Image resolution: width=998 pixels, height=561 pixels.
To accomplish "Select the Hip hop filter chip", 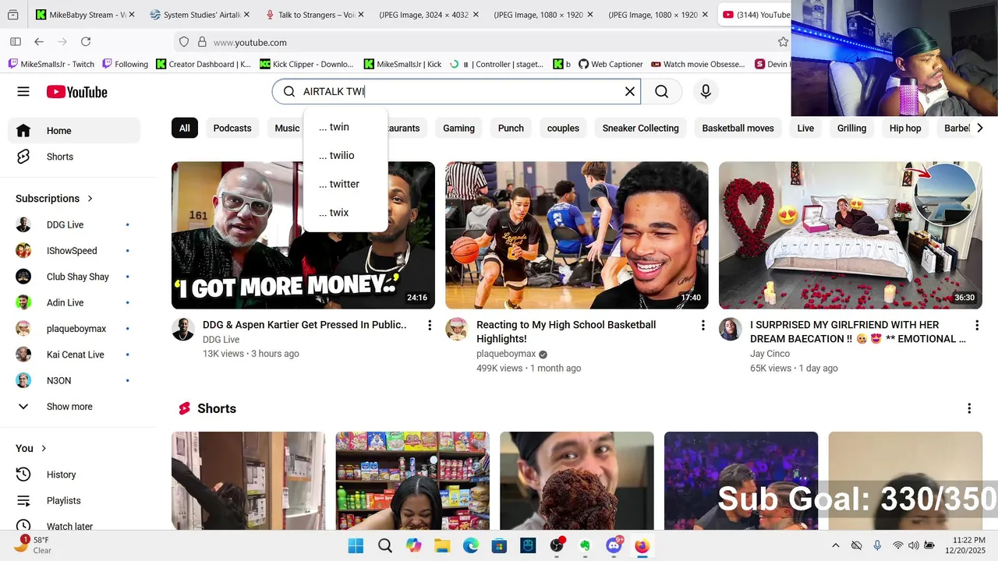I will point(905,128).
